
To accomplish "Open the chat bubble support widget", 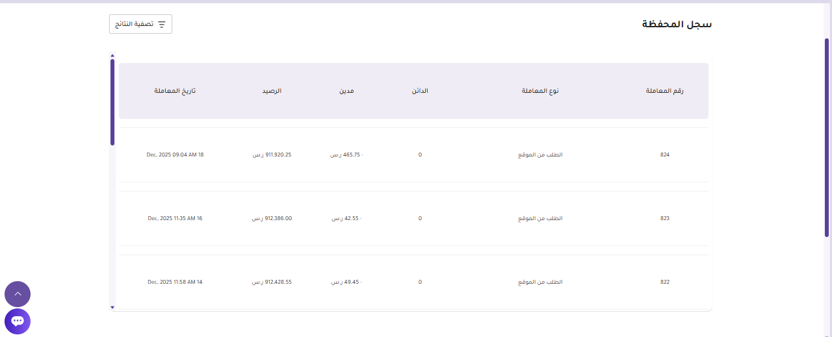I will pyautogui.click(x=18, y=321).
